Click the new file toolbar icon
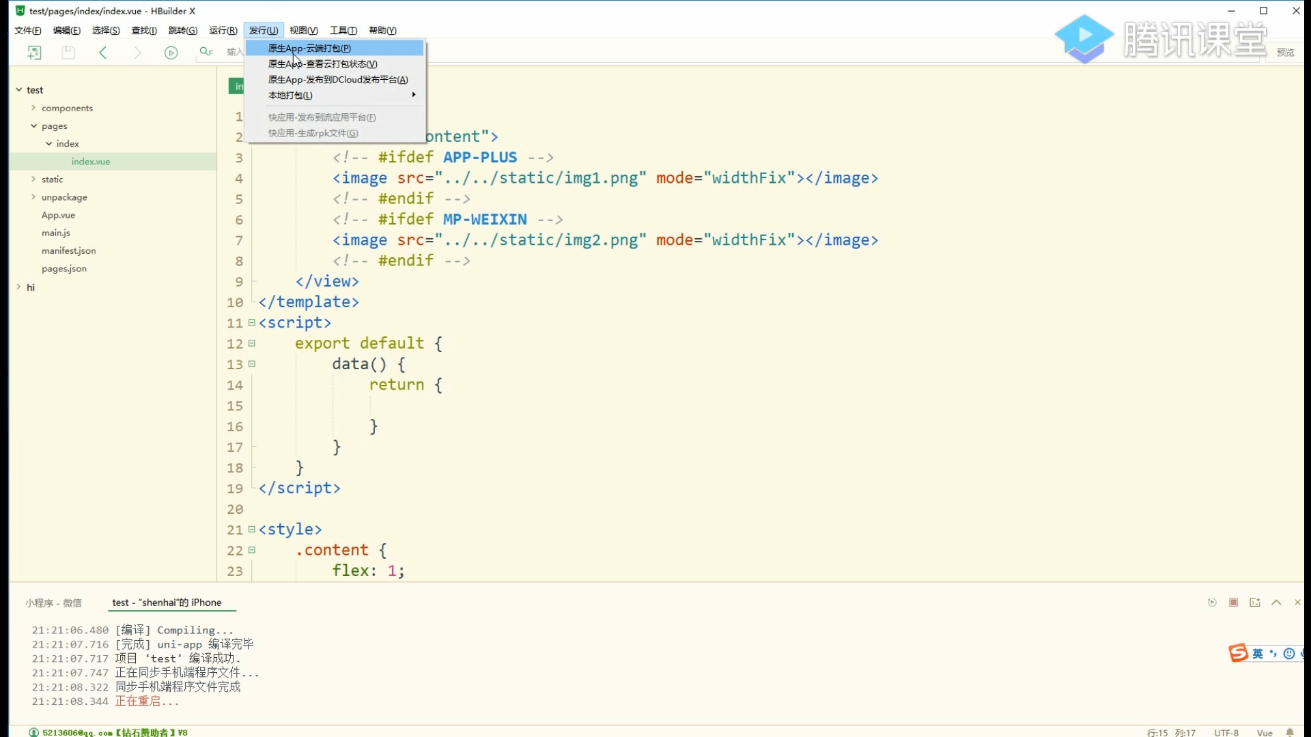 coord(34,53)
